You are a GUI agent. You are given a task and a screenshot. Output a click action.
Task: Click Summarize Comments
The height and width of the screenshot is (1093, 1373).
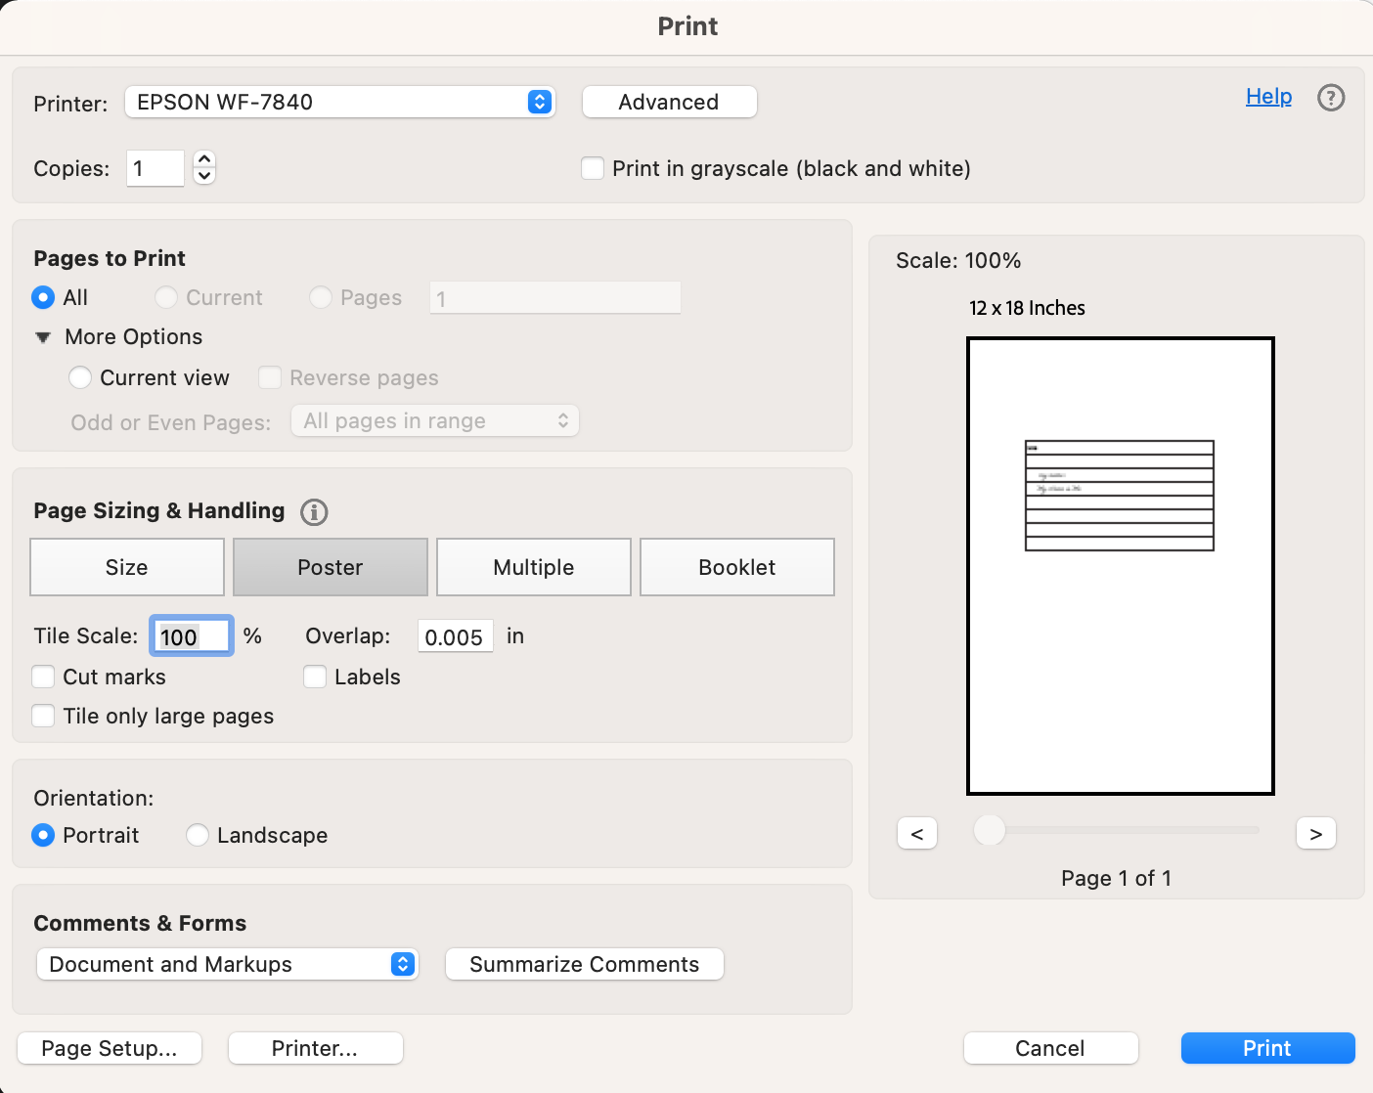[x=584, y=964]
